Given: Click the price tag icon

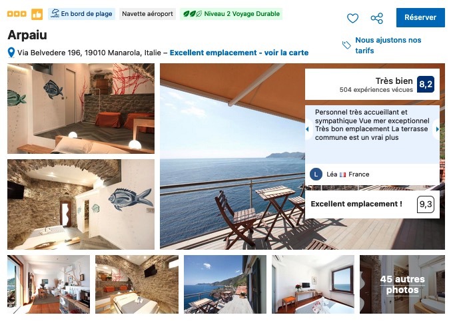Looking at the screenshot, I should click(x=346, y=45).
